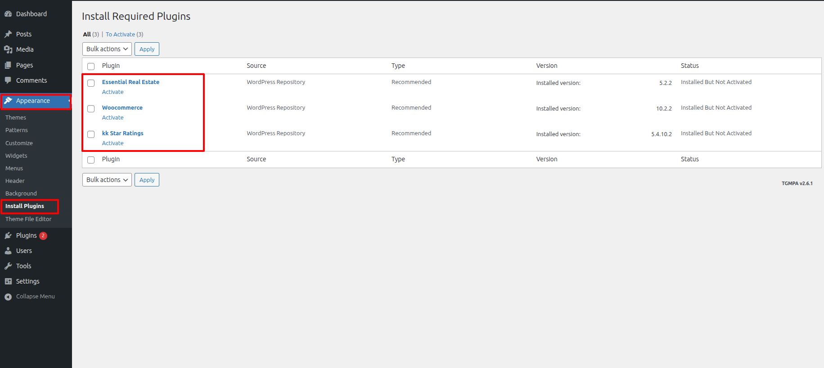Activate the Woocommerce plugin link

(x=113, y=118)
